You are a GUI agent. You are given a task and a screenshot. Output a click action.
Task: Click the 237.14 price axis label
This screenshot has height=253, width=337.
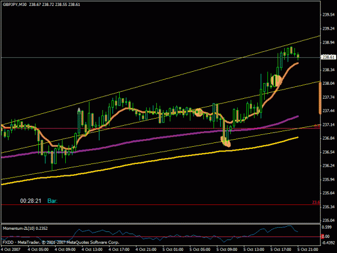[x=328, y=125]
